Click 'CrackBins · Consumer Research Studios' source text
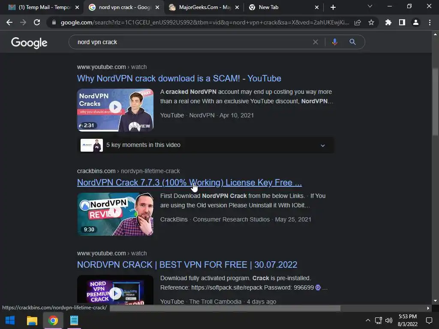This screenshot has height=329, width=439. point(215,219)
